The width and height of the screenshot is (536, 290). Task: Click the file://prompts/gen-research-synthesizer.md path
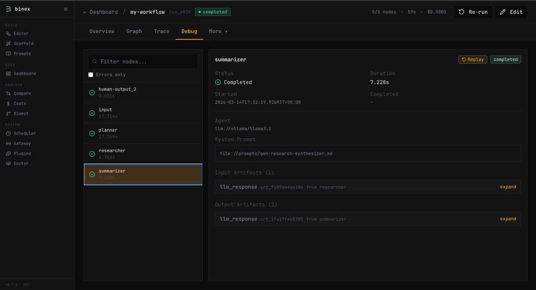276,154
